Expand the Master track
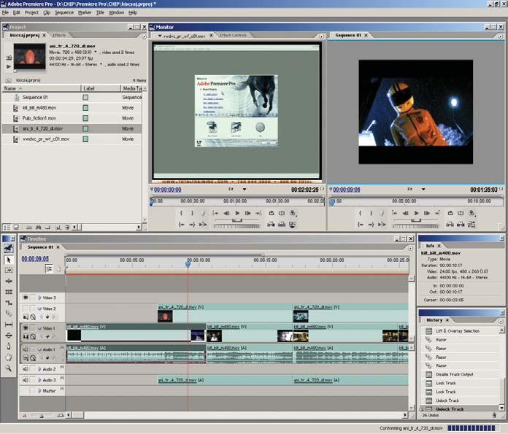The width and height of the screenshot is (508, 434). click(x=39, y=391)
